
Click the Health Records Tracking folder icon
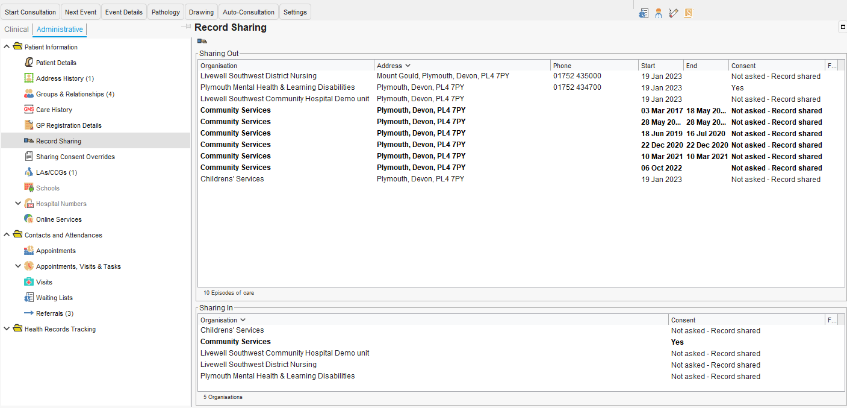(x=17, y=329)
